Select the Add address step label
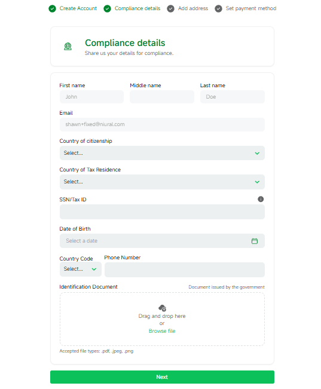Screen dimensions: 321x389 tap(193, 8)
